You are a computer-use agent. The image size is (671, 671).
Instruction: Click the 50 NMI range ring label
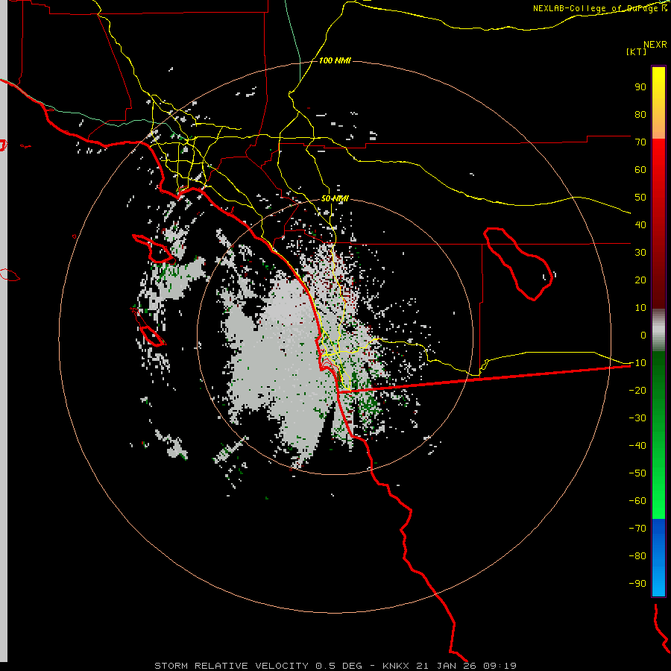pos(335,198)
